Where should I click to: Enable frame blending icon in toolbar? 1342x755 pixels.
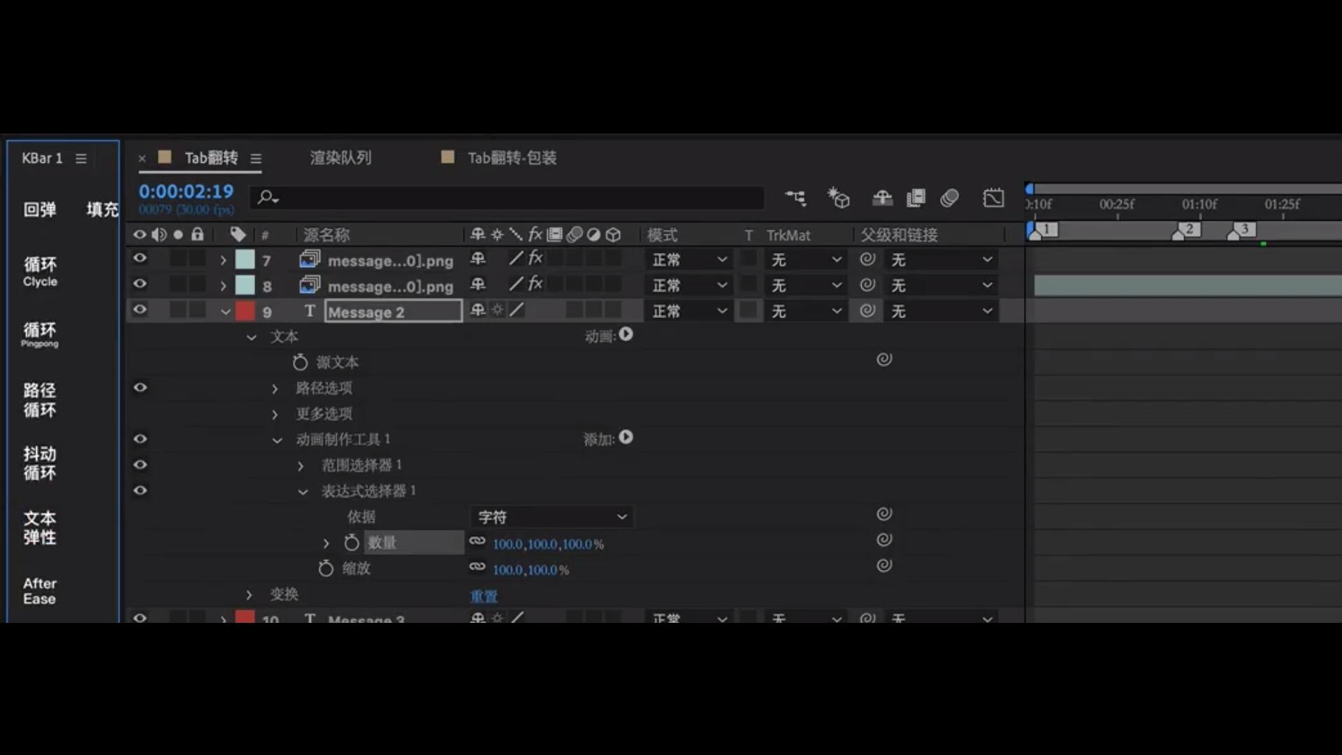click(916, 198)
